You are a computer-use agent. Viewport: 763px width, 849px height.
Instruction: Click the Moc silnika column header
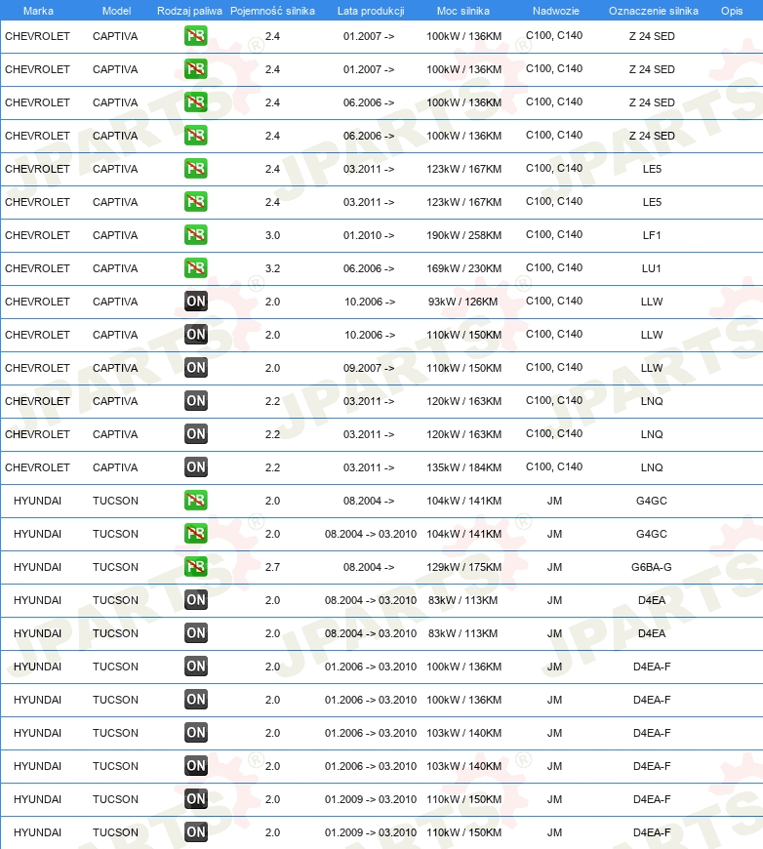click(463, 11)
